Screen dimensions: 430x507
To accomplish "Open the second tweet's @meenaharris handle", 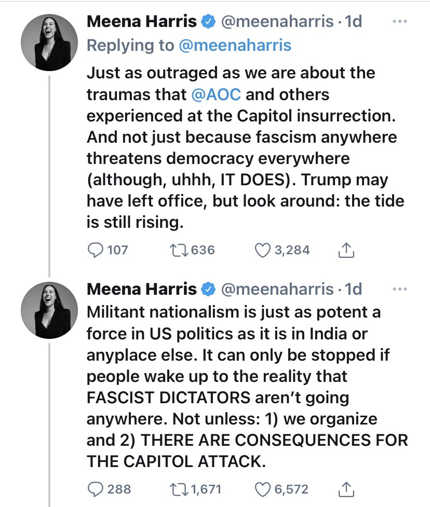I will click(x=277, y=289).
